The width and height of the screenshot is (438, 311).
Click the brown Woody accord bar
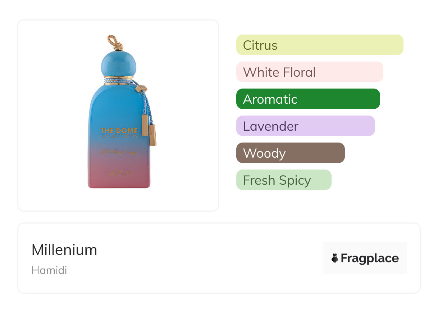(x=290, y=153)
